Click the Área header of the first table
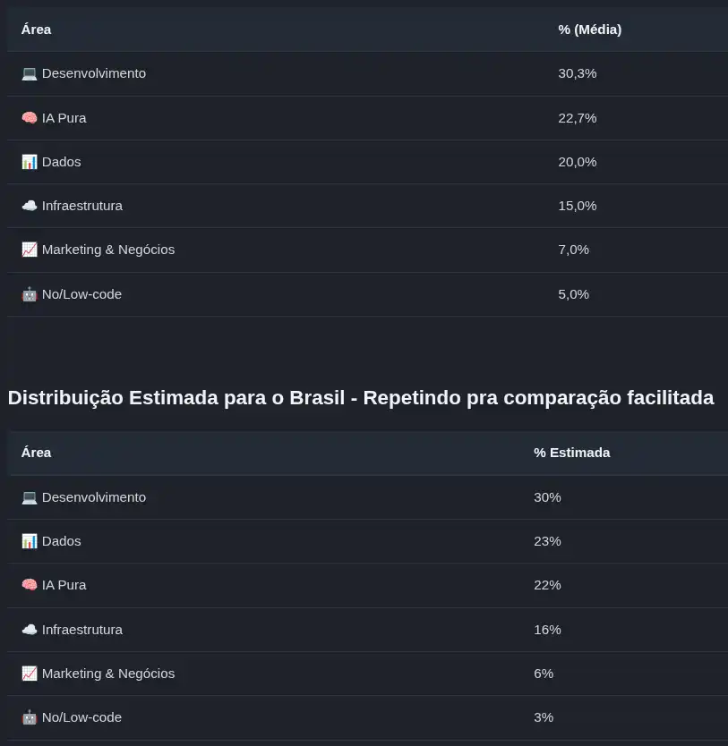The image size is (728, 746). (x=36, y=30)
